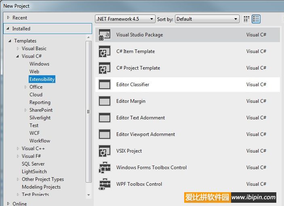Select the Cloud template category

click(x=36, y=95)
